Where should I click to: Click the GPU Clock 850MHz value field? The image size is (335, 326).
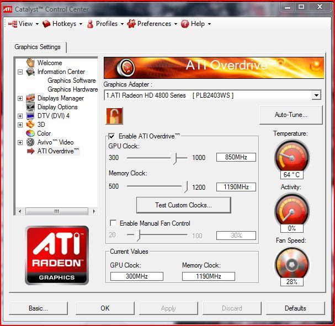tap(236, 157)
